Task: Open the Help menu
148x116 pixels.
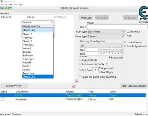Action: [20, 5]
